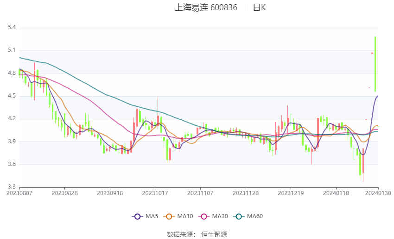Toggle the MA10 legend line
Image resolution: width=394 pixels, height=239 pixels.
tap(178, 216)
